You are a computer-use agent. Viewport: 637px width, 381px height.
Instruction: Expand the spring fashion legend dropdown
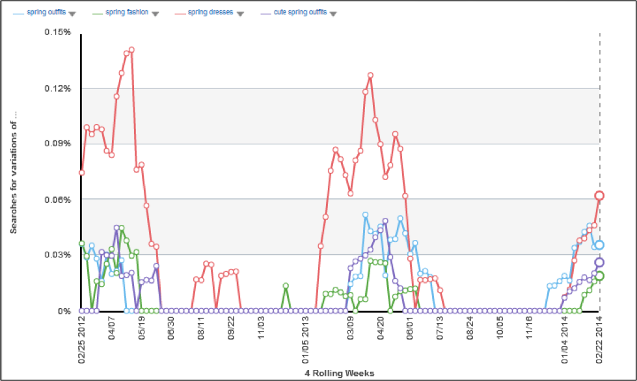coord(155,14)
